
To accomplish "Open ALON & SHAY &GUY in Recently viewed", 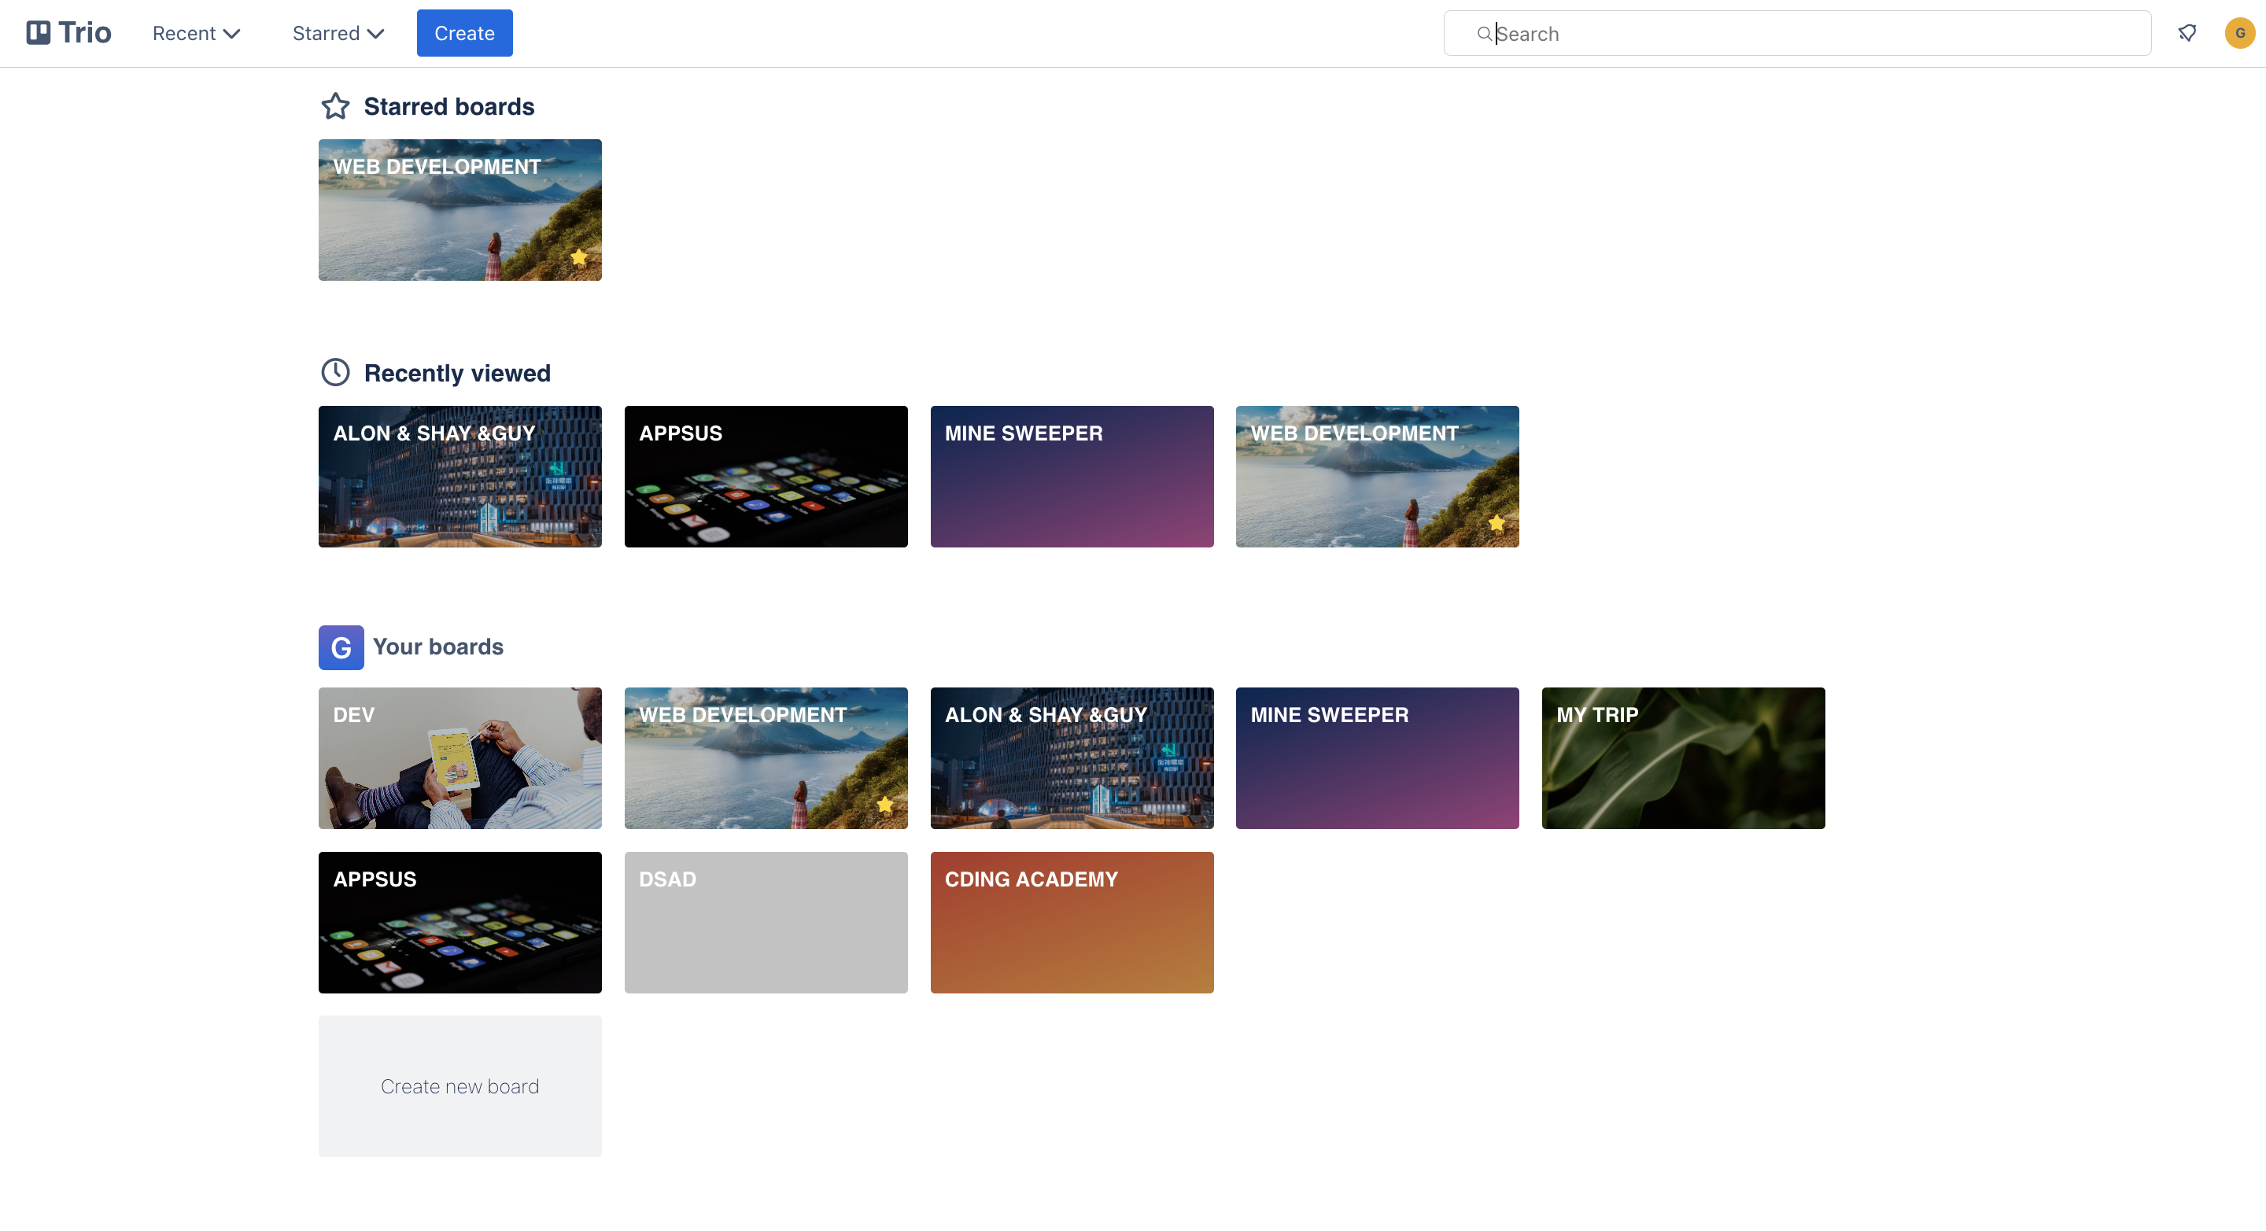I will click(460, 477).
